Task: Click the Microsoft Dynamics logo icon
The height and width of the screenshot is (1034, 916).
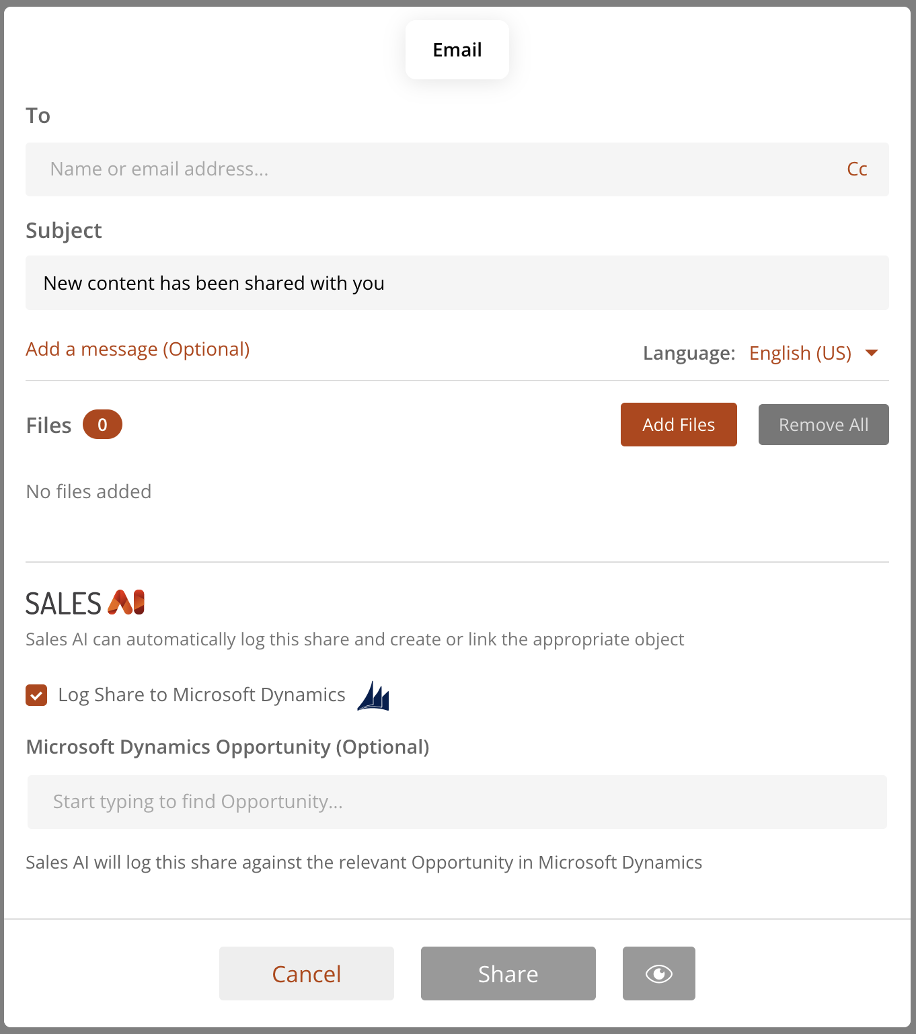Action: [x=373, y=696]
